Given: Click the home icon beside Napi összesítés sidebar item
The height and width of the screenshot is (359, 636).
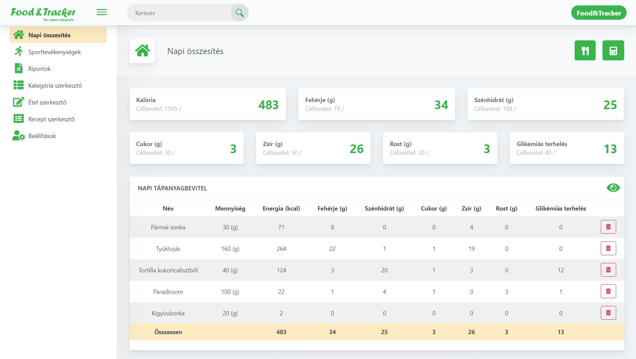Looking at the screenshot, I should coord(19,35).
